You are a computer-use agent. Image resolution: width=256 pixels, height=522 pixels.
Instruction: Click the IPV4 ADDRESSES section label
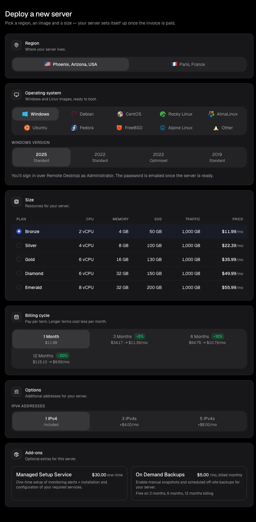point(28,406)
